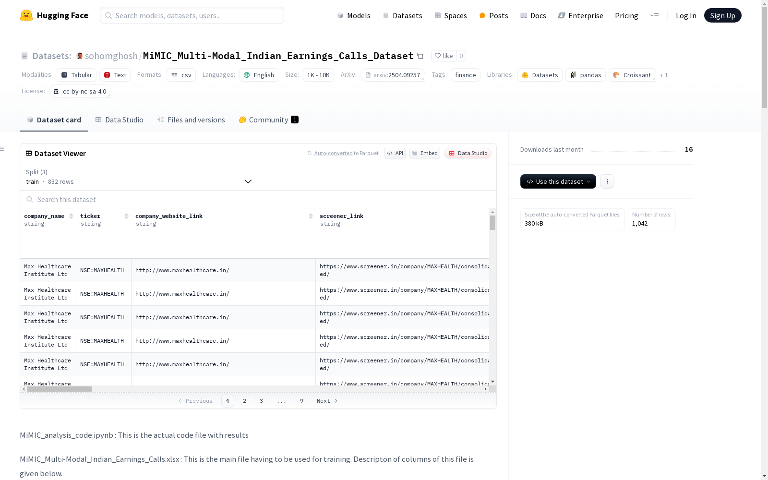Open the three-dot dataset options menu

(x=607, y=181)
